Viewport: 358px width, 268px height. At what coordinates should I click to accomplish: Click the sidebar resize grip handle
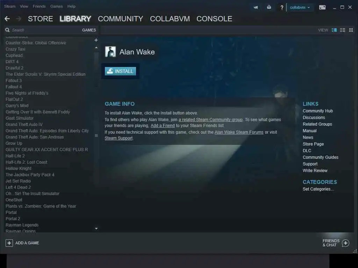point(96,136)
